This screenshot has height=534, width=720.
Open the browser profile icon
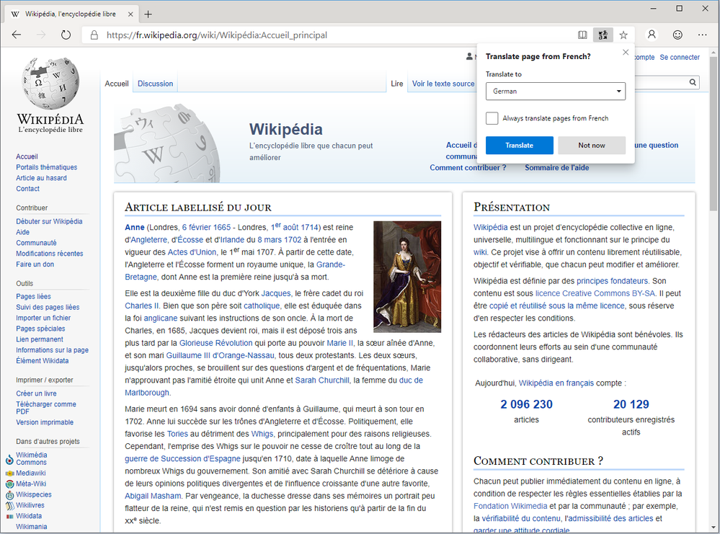tap(652, 35)
